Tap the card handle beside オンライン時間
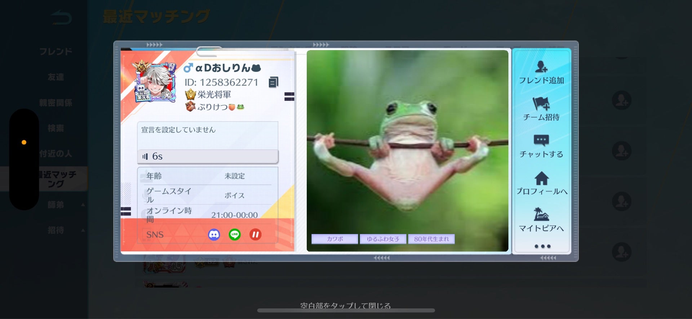The image size is (692, 319). click(126, 211)
